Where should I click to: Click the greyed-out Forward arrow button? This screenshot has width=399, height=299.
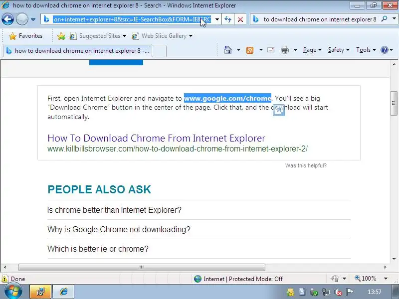click(22, 19)
